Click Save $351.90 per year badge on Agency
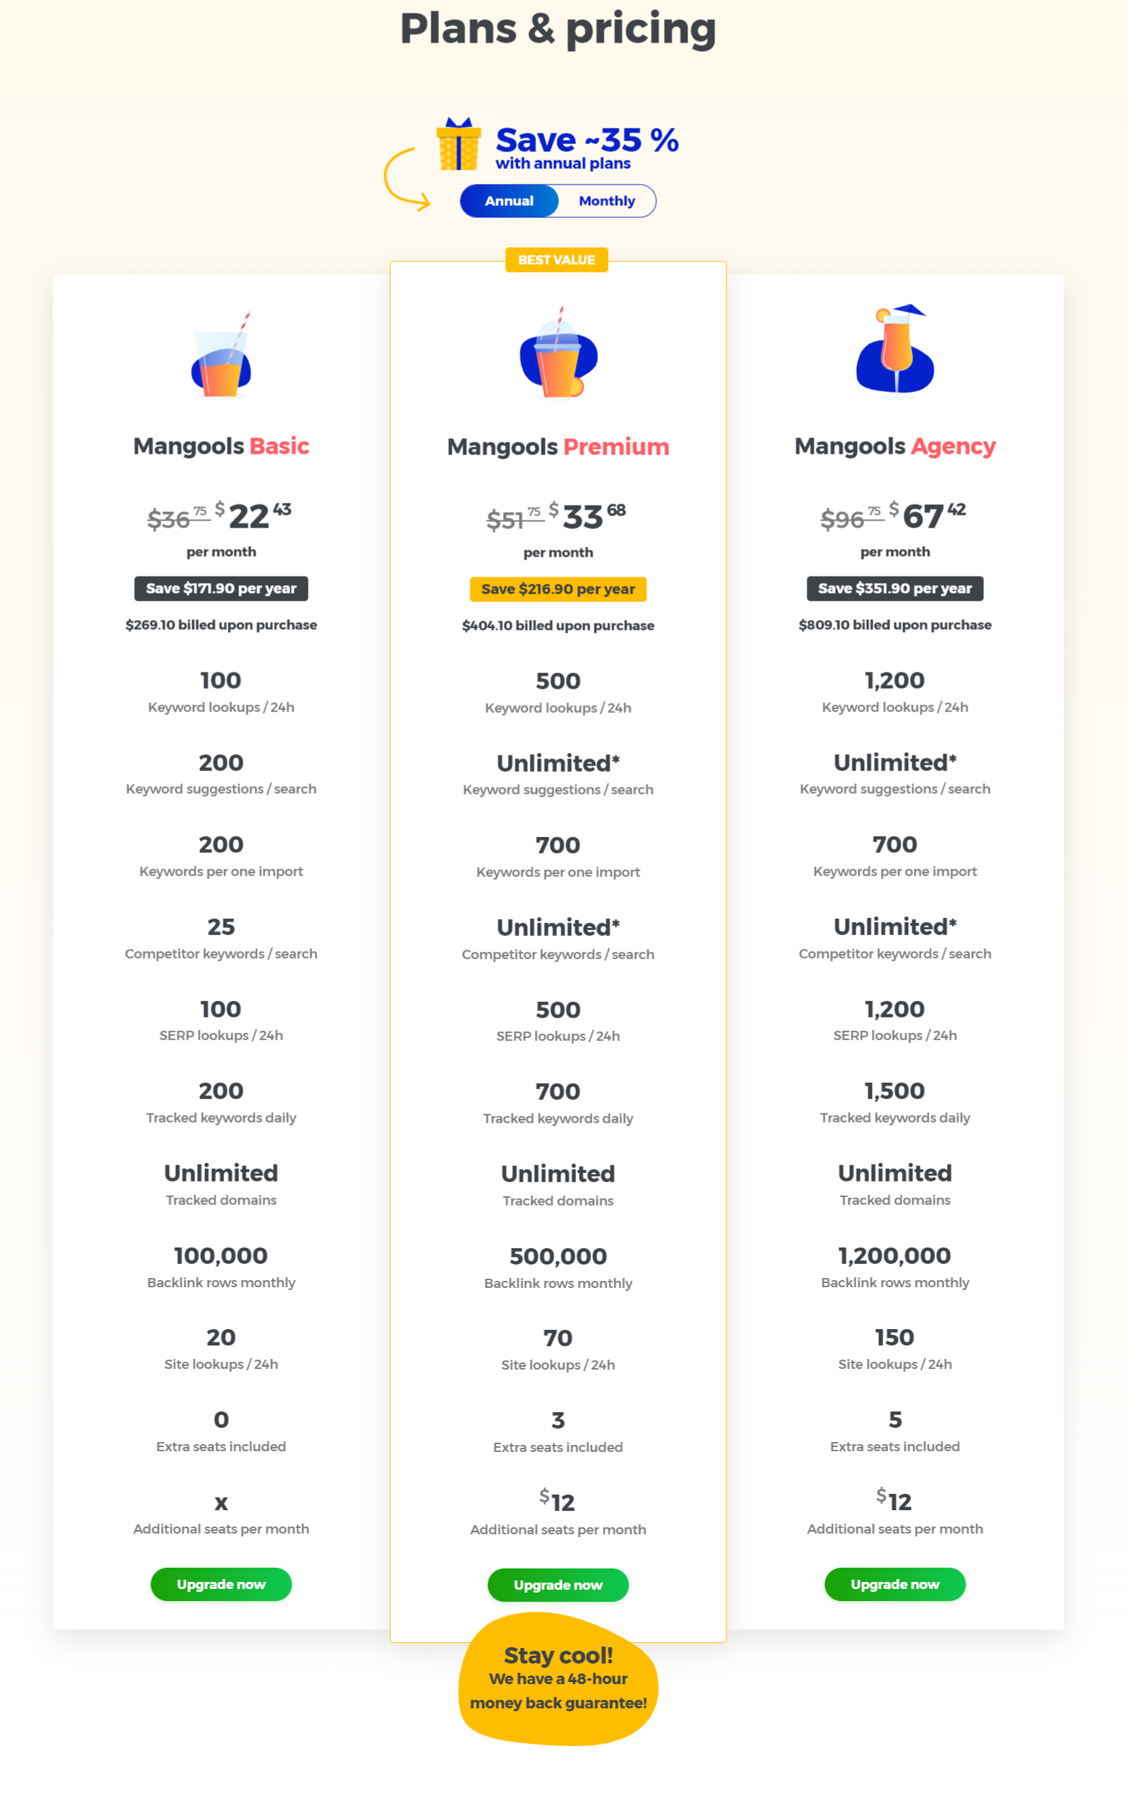The height and width of the screenshot is (1802, 1128). [x=895, y=588]
